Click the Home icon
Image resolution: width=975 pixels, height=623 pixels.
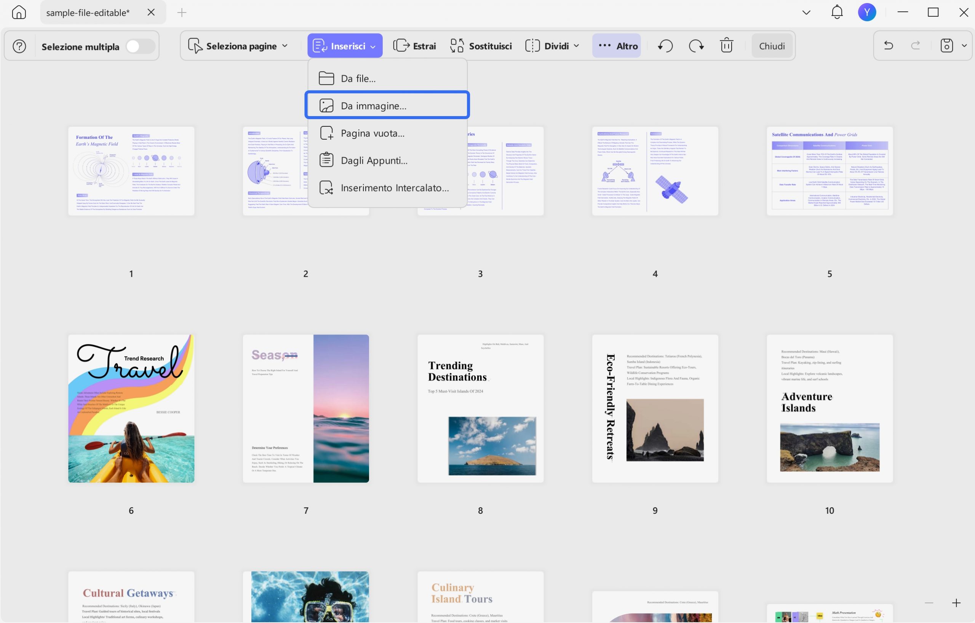click(x=19, y=13)
